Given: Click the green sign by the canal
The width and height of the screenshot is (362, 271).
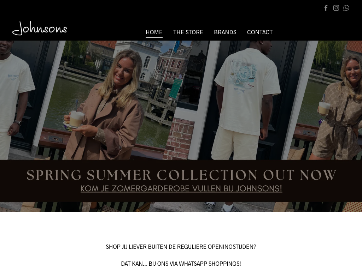Looking at the screenshot, I should [x=175, y=88].
